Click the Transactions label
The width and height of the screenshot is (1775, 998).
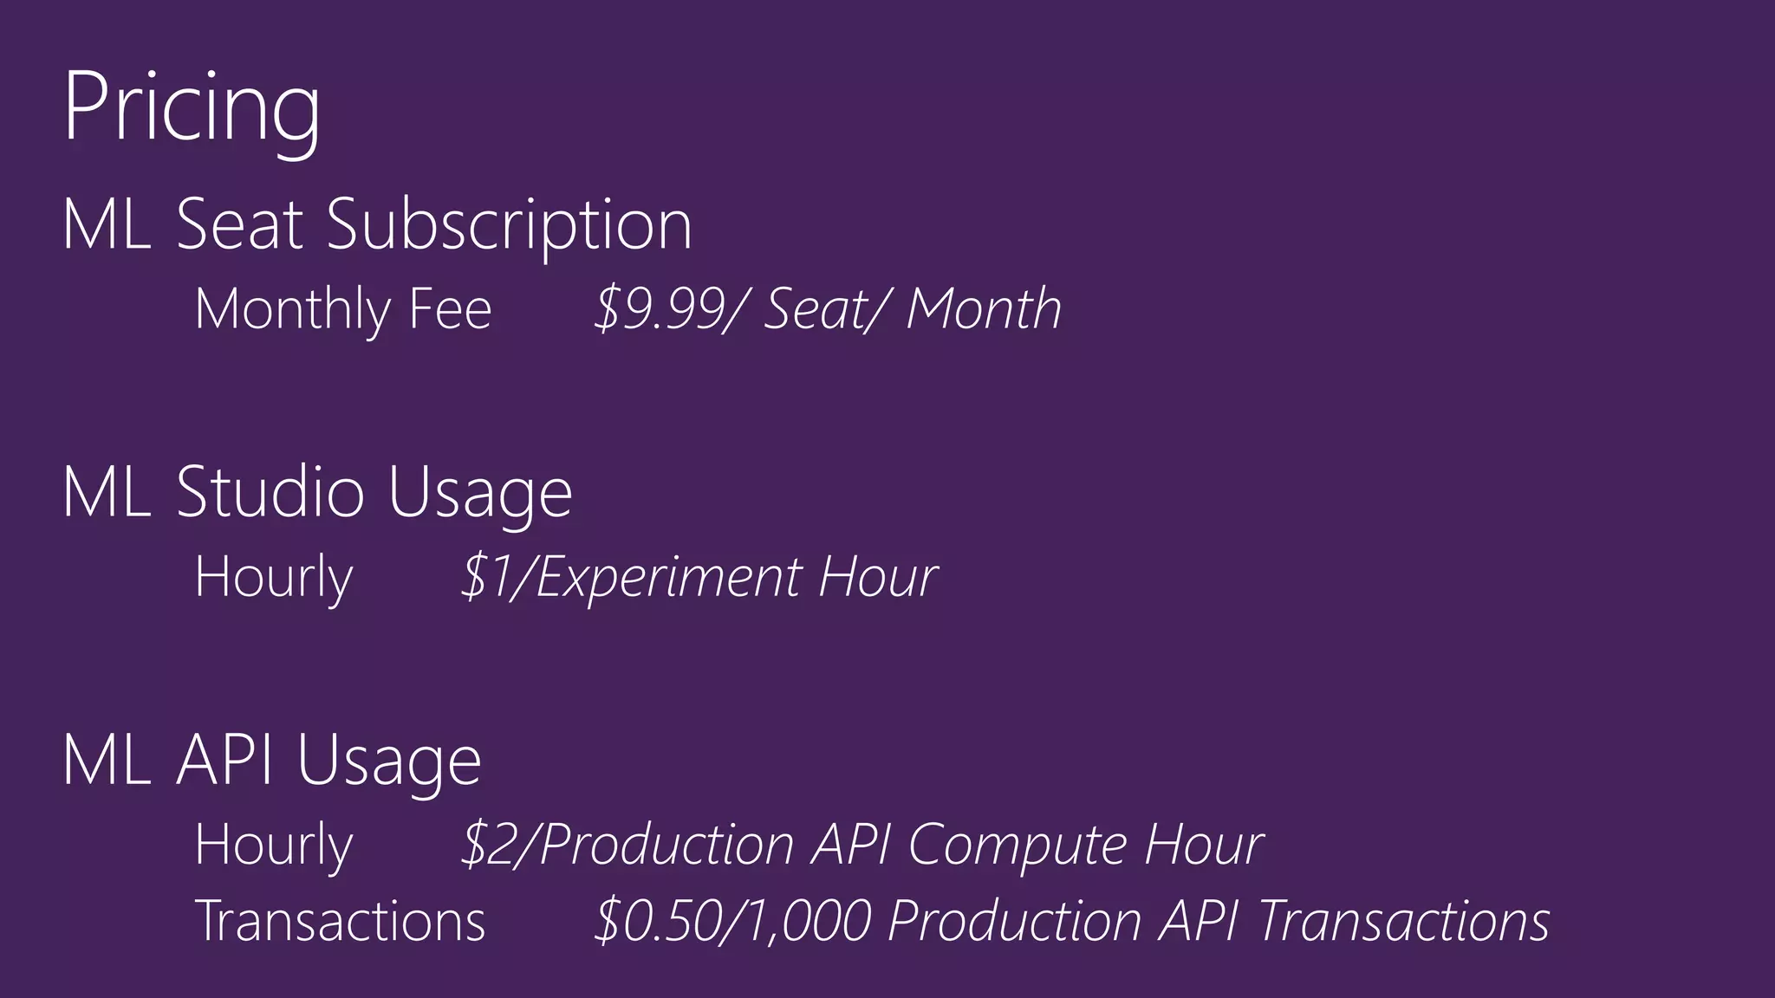(341, 921)
